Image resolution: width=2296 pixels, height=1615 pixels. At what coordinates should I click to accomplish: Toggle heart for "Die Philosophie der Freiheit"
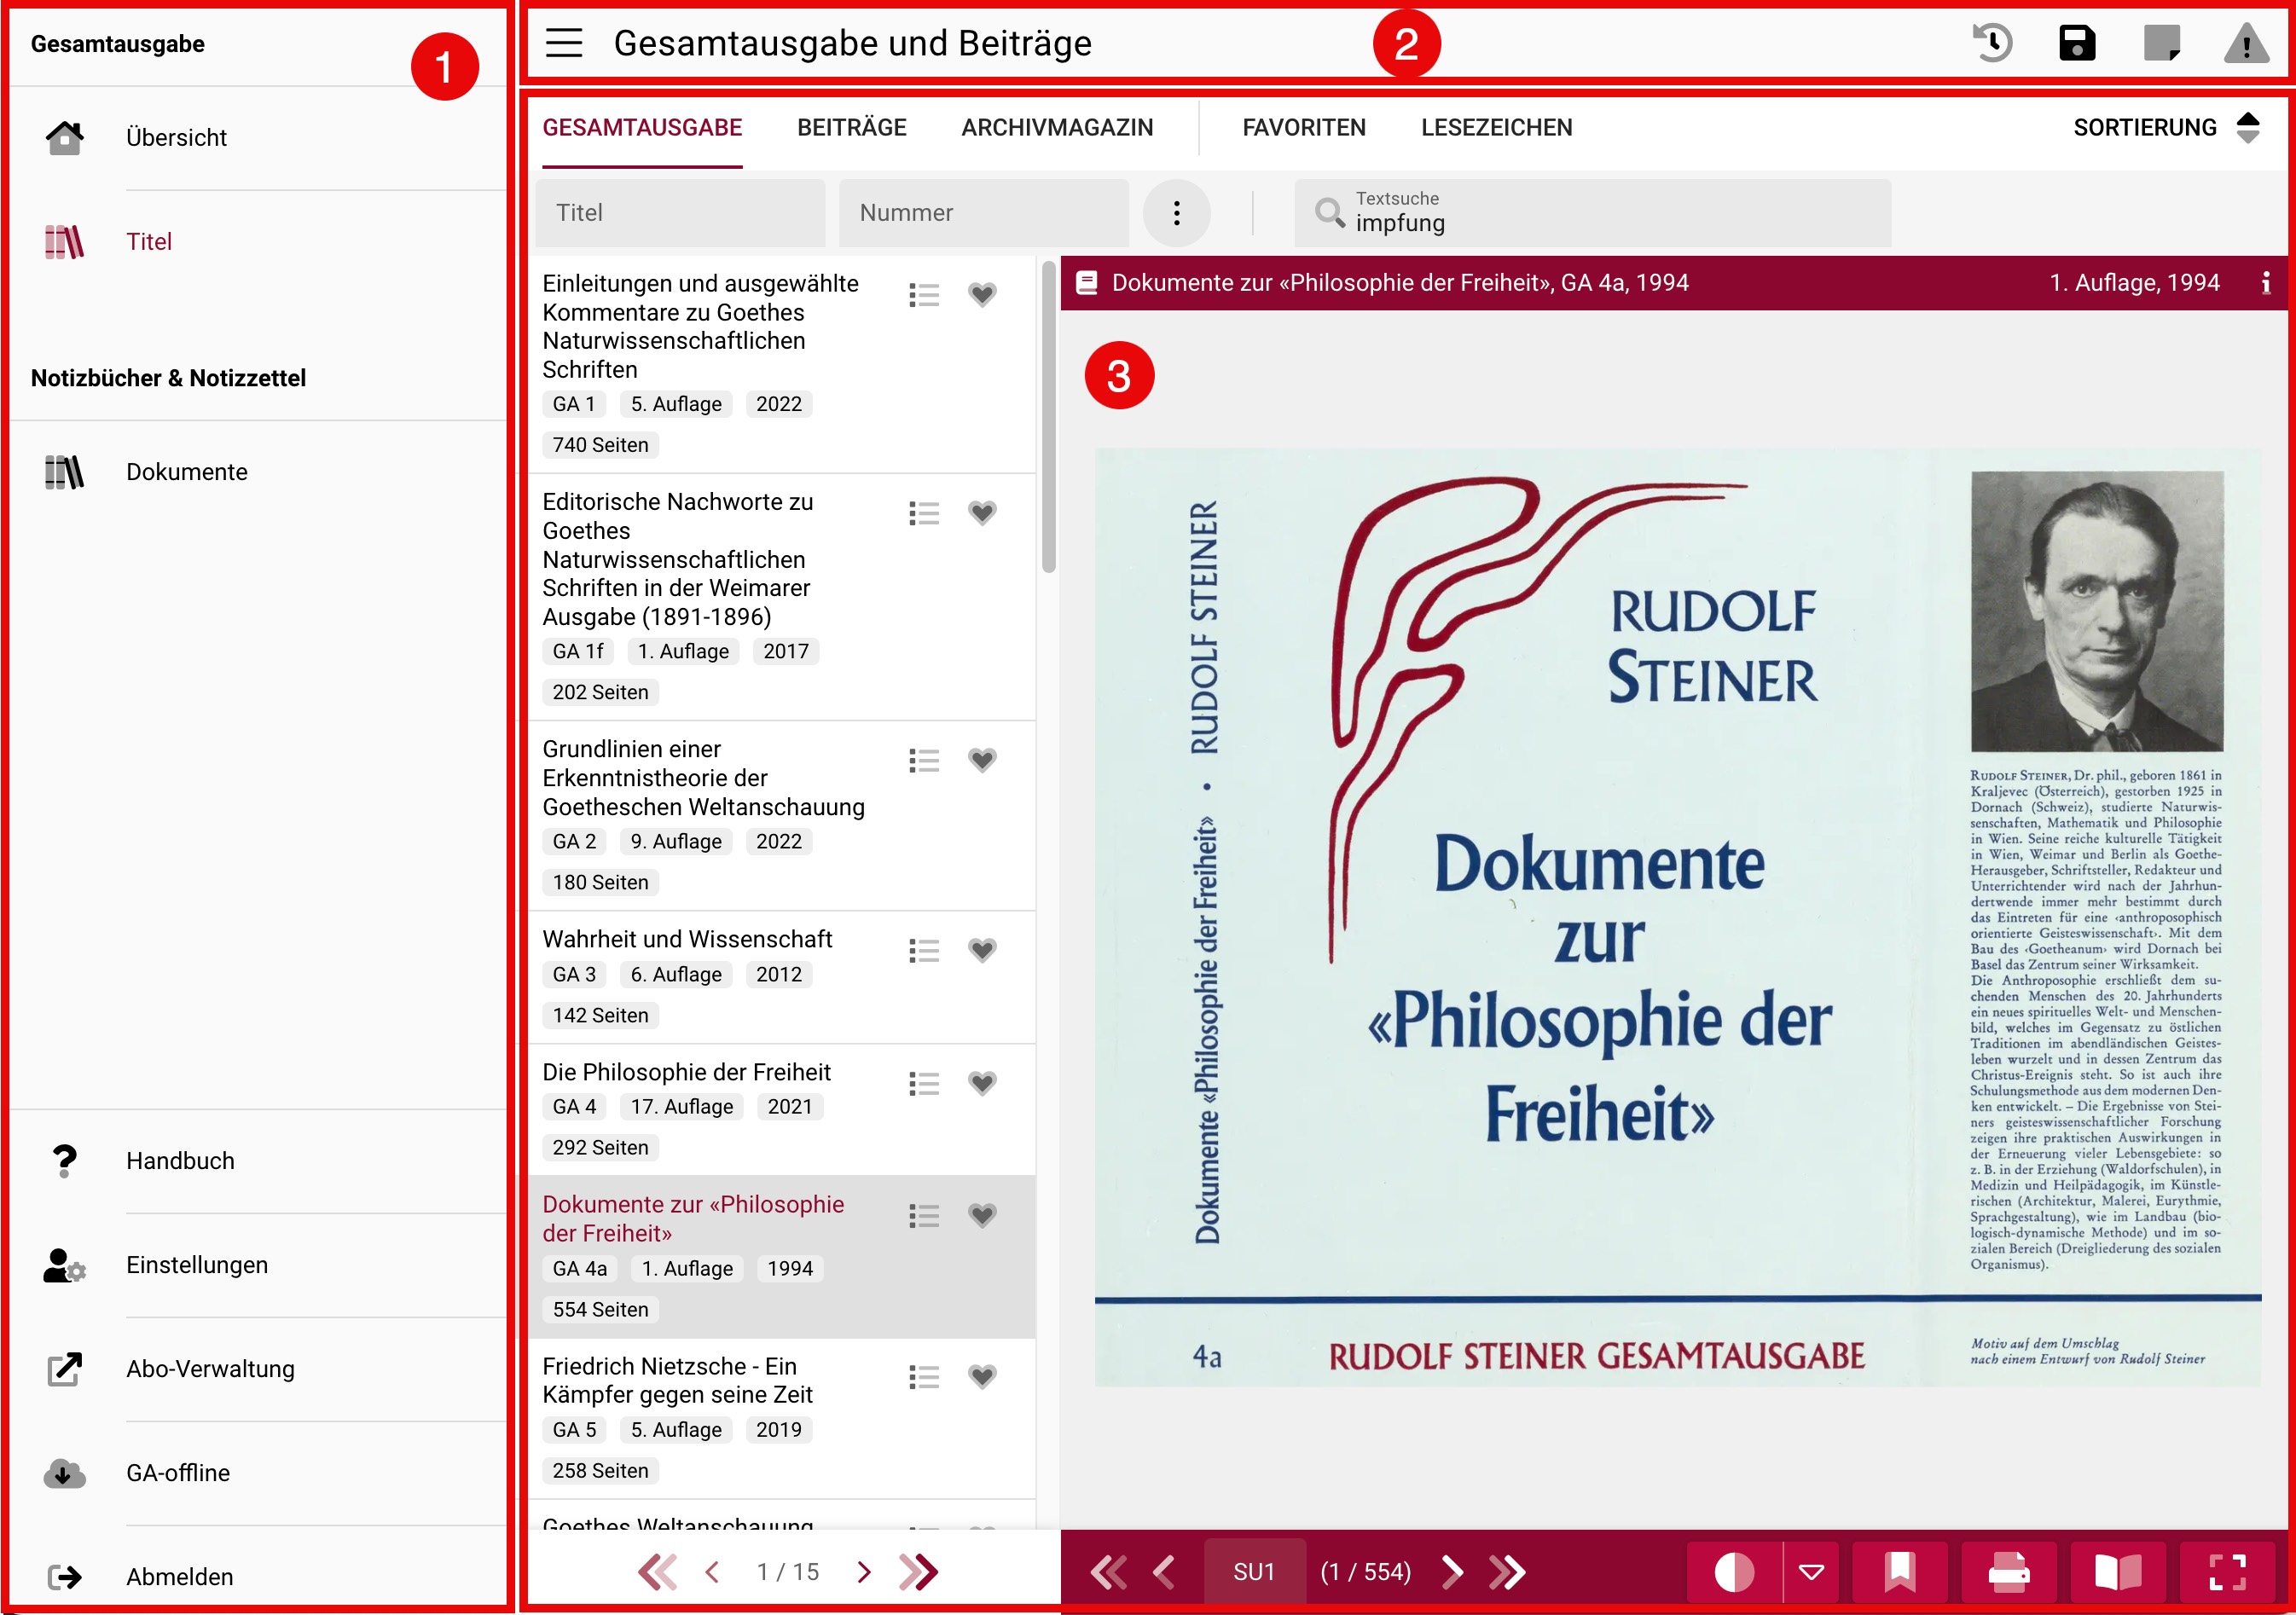pyautogui.click(x=982, y=1082)
